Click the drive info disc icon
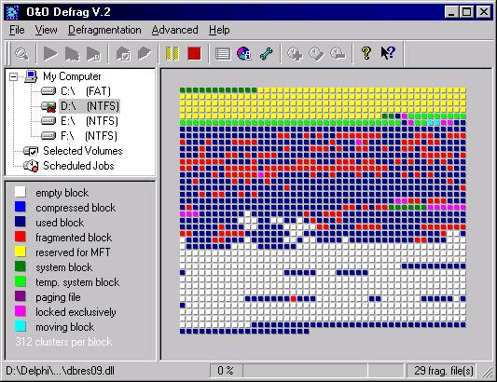Viewport: 497px width, 382px height. [x=244, y=53]
